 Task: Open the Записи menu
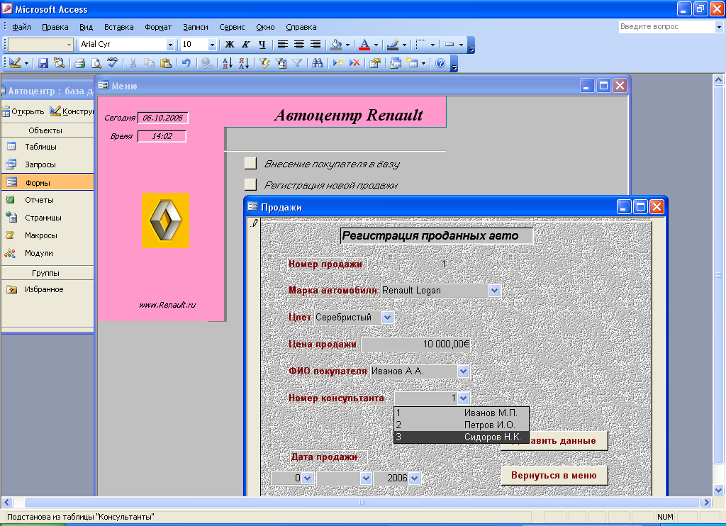[x=196, y=27]
